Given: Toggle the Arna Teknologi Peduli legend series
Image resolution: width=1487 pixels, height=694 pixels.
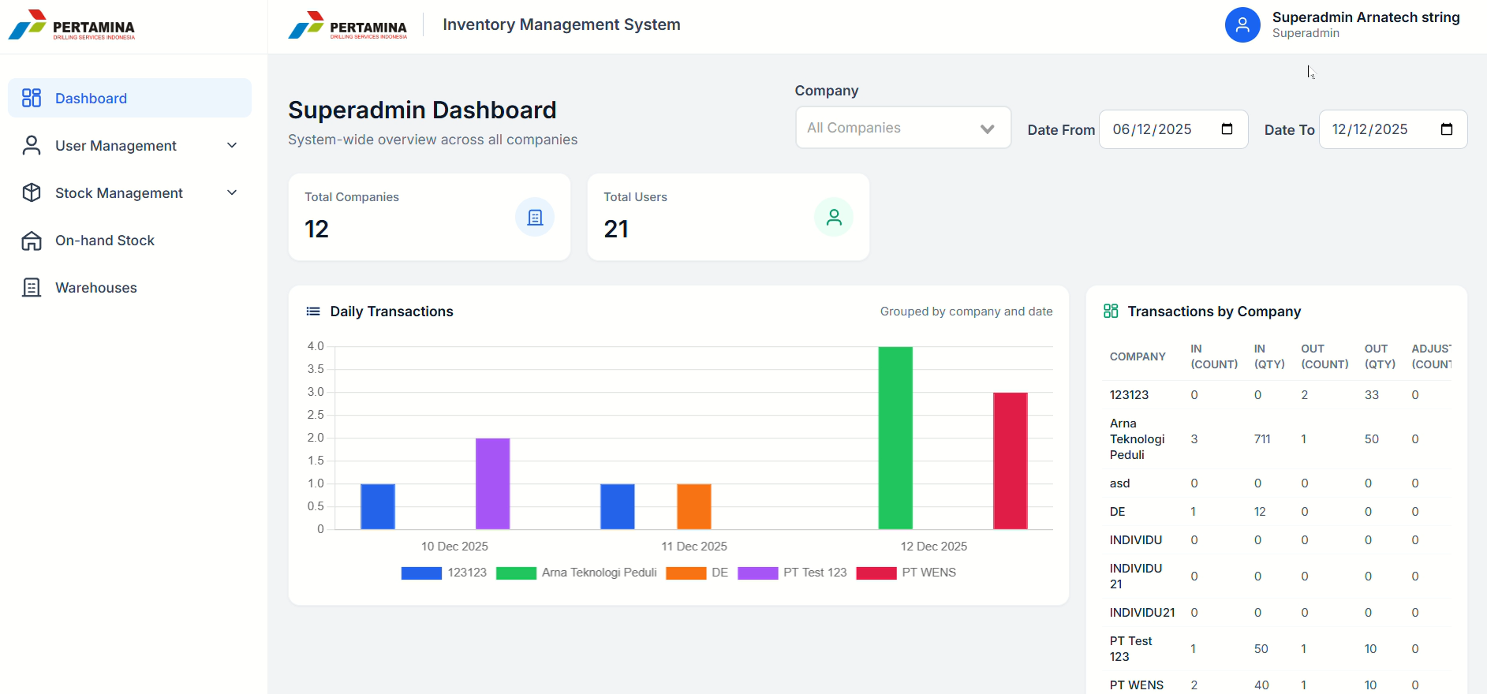Looking at the screenshot, I should (x=577, y=573).
